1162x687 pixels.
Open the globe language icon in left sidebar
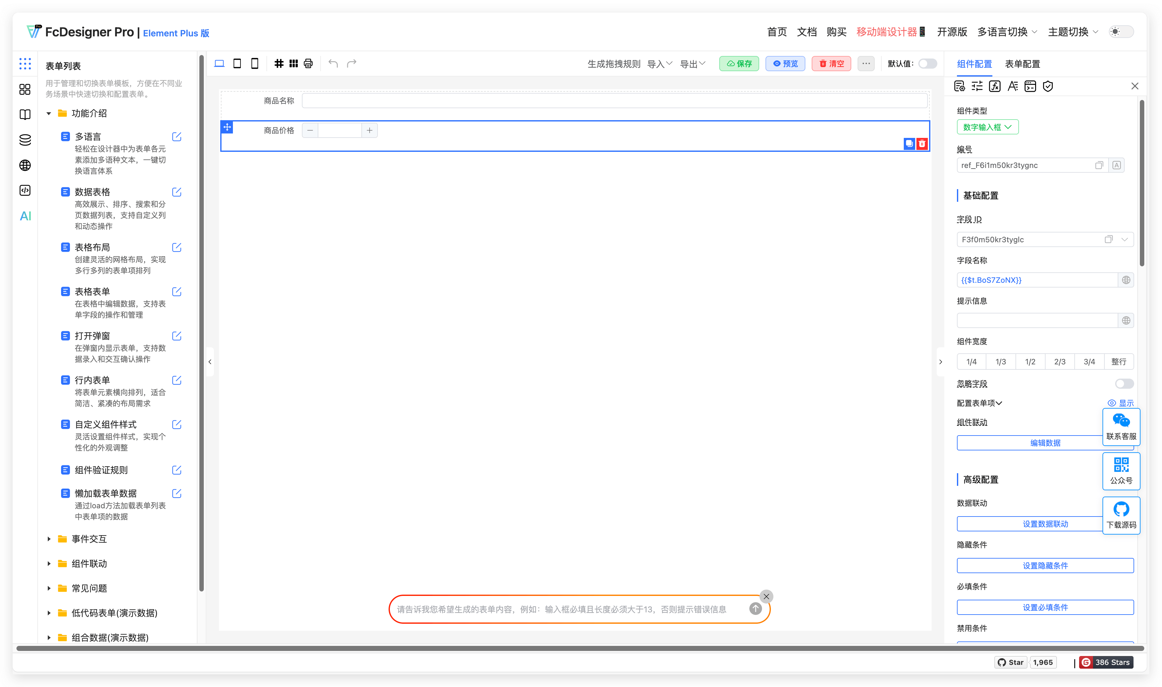[x=25, y=165]
